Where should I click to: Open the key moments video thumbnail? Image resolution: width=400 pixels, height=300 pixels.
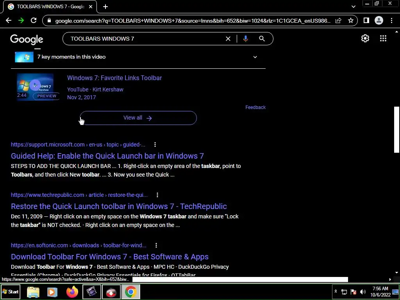point(24,57)
